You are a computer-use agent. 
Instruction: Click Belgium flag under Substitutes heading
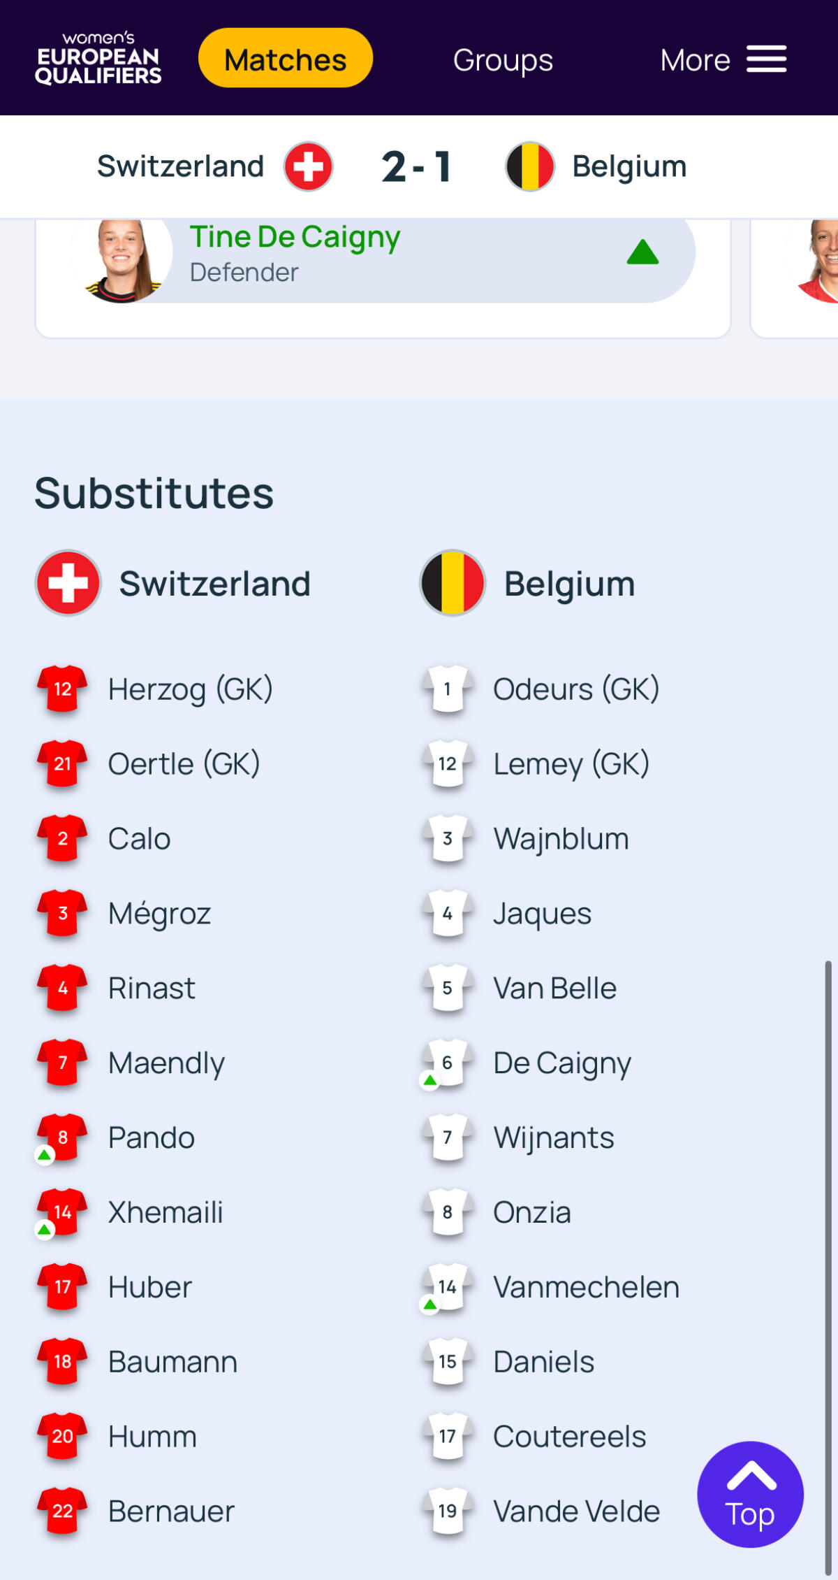tap(453, 583)
